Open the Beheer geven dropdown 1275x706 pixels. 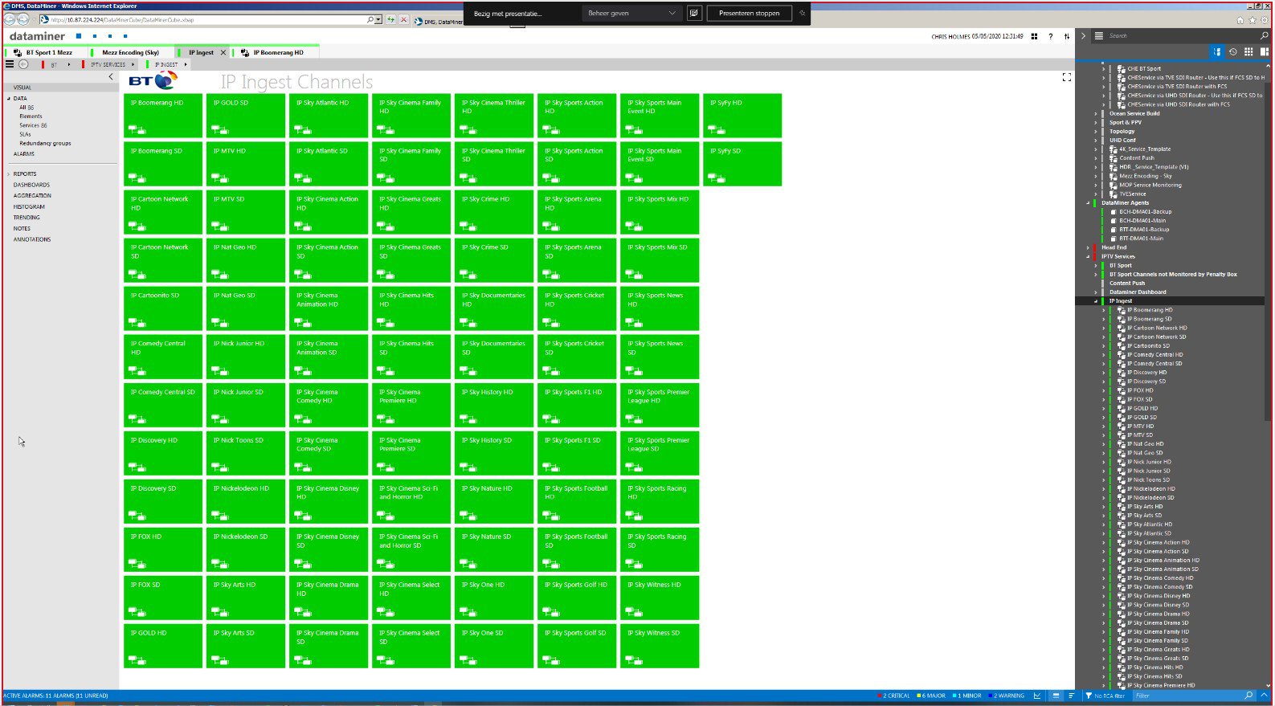(x=631, y=14)
